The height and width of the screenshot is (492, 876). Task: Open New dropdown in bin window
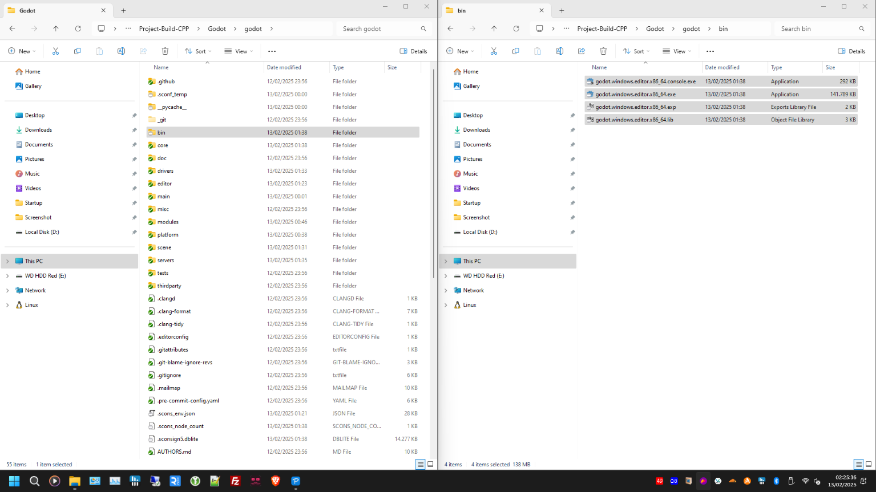(x=461, y=51)
